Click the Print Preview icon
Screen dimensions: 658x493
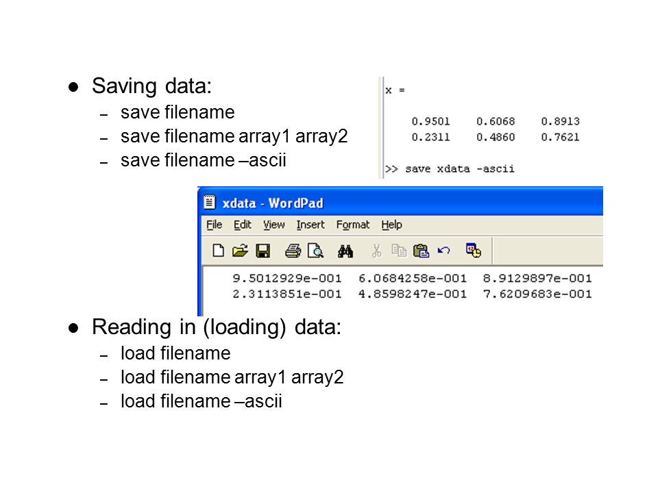(315, 251)
